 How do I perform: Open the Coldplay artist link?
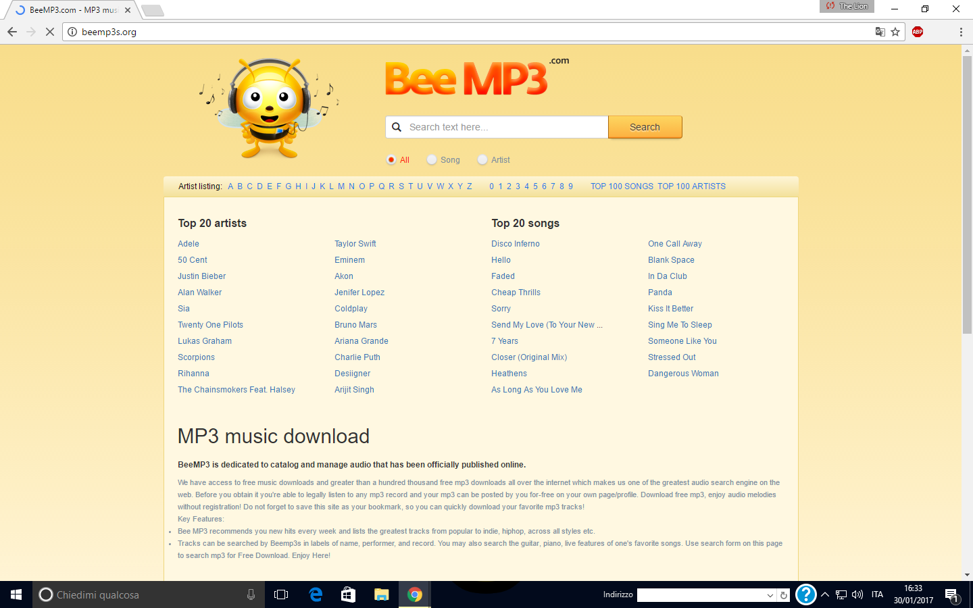(351, 309)
